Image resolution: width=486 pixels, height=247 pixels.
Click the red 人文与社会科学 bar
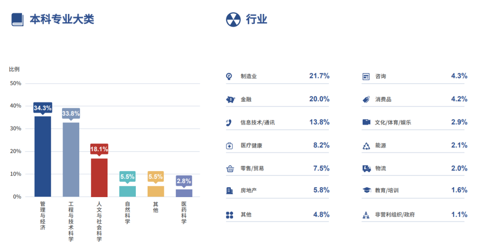99,178
